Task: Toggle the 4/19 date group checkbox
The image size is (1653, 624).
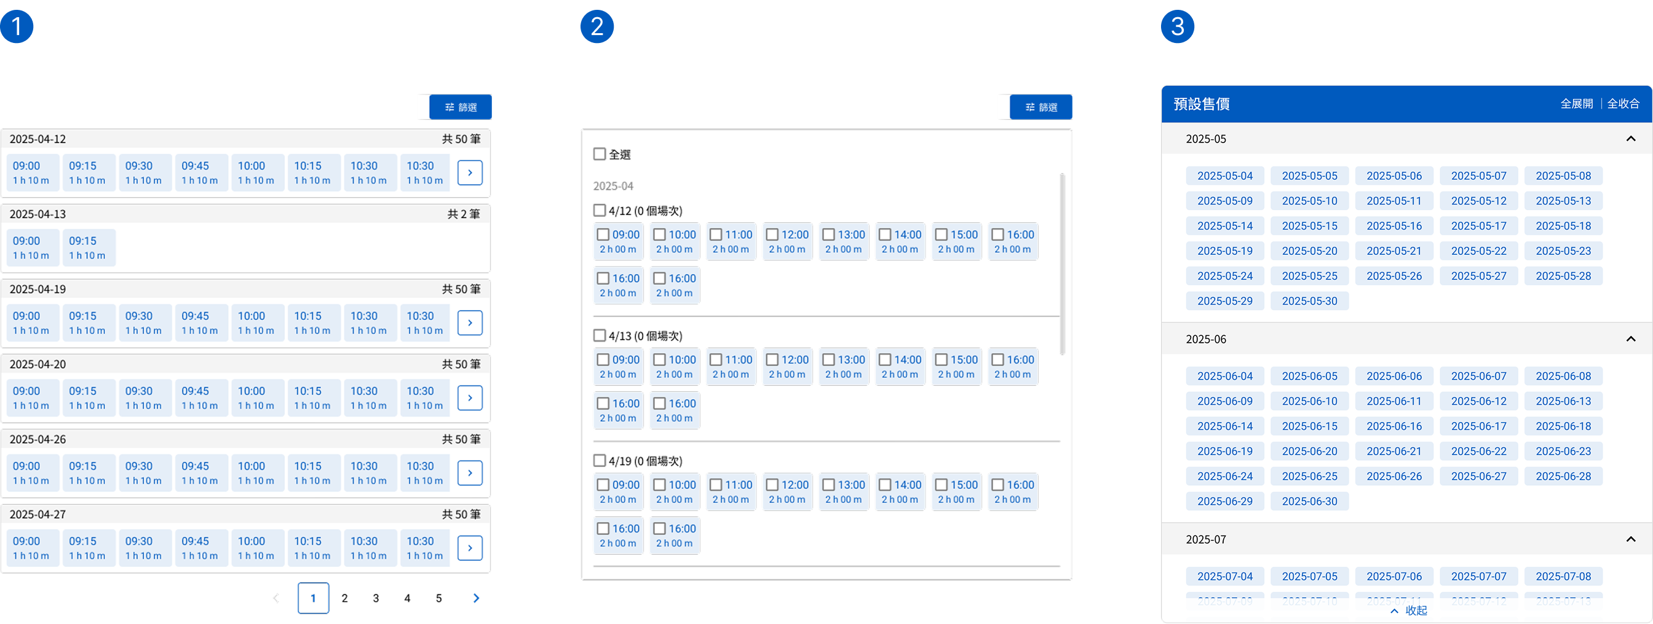Action: coord(600,461)
